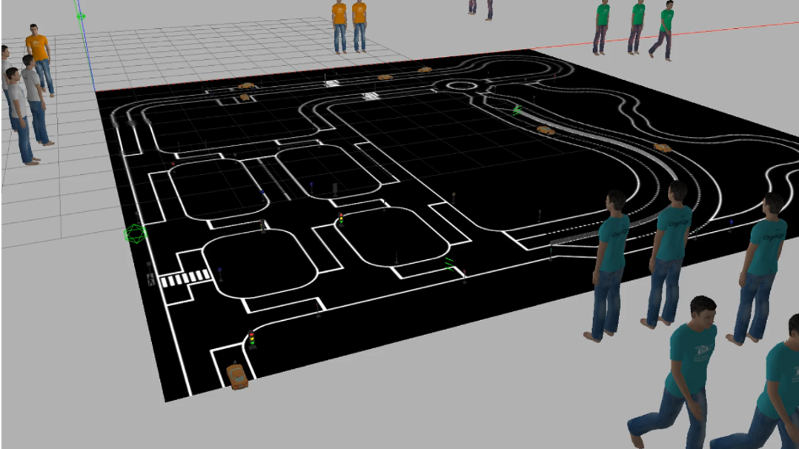Select the highway orange car following behind the lead car
The height and width of the screenshot is (449, 799).
tap(546, 130)
